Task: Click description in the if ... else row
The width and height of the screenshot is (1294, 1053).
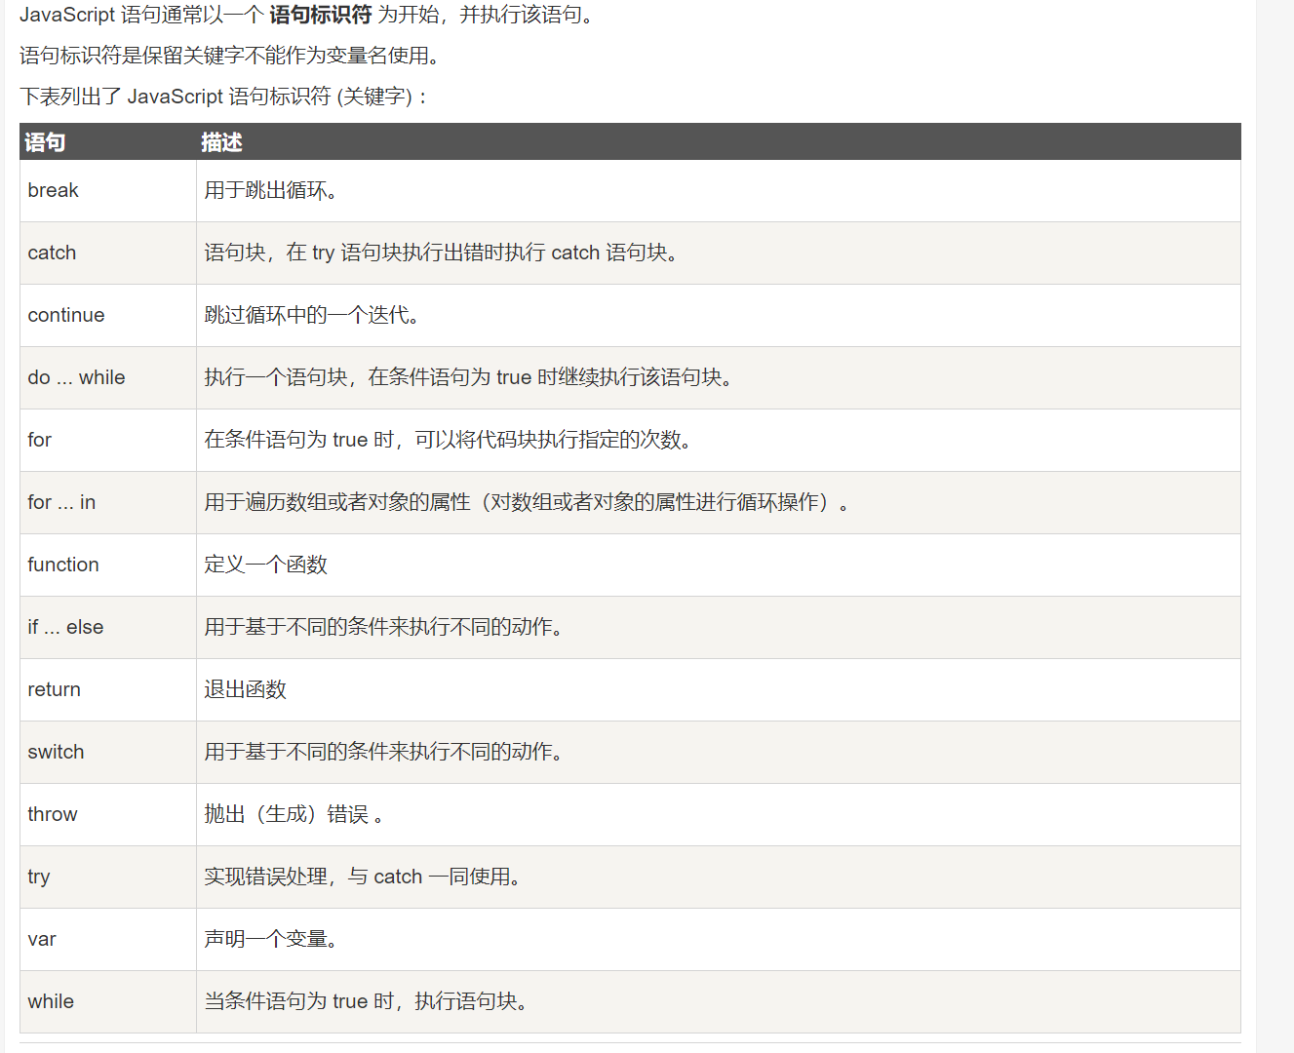Action: click(383, 627)
